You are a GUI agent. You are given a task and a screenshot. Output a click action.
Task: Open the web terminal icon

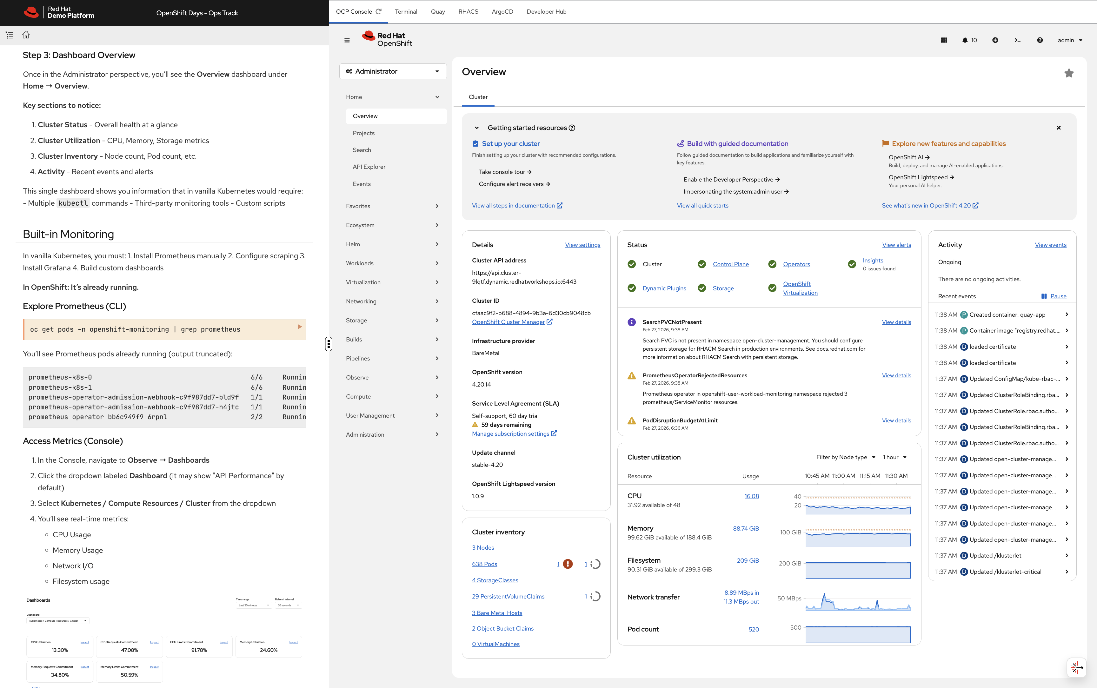coord(1017,40)
